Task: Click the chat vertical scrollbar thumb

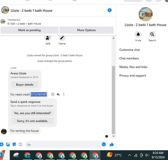Action: click(114, 100)
